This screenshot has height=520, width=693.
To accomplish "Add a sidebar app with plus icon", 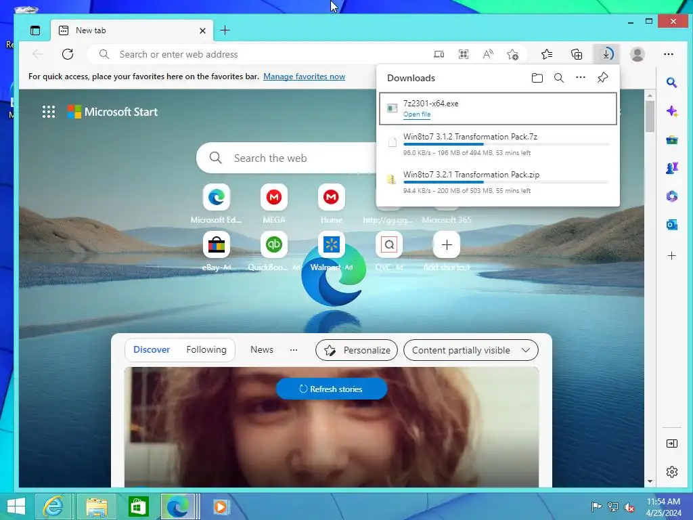I will click(x=672, y=255).
